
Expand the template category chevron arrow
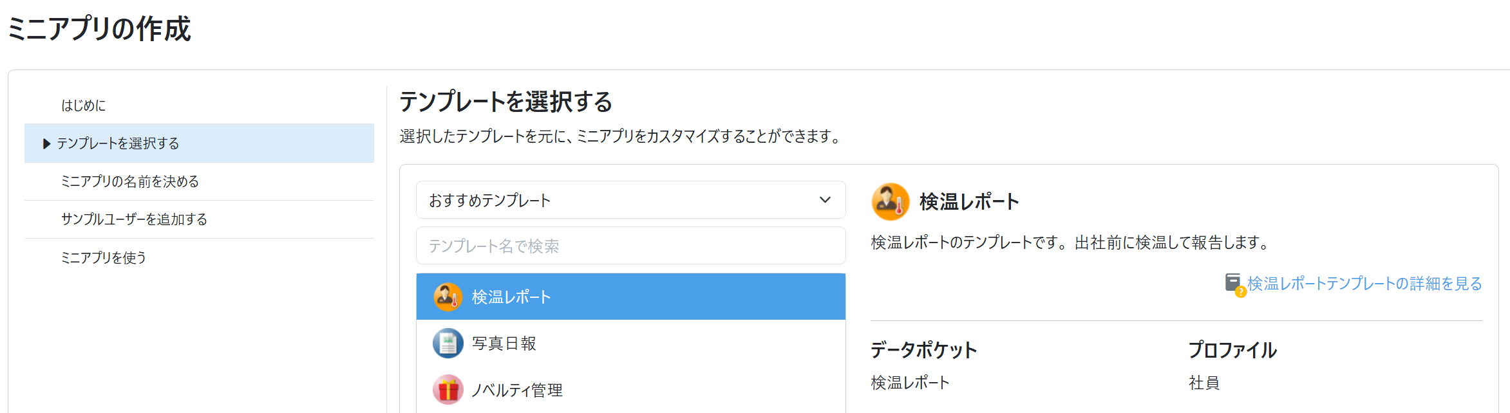(x=825, y=200)
